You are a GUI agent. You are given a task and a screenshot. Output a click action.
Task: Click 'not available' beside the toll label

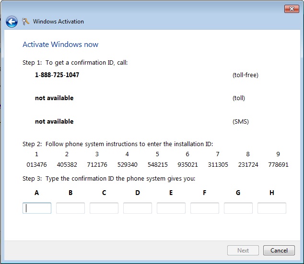(x=54, y=98)
